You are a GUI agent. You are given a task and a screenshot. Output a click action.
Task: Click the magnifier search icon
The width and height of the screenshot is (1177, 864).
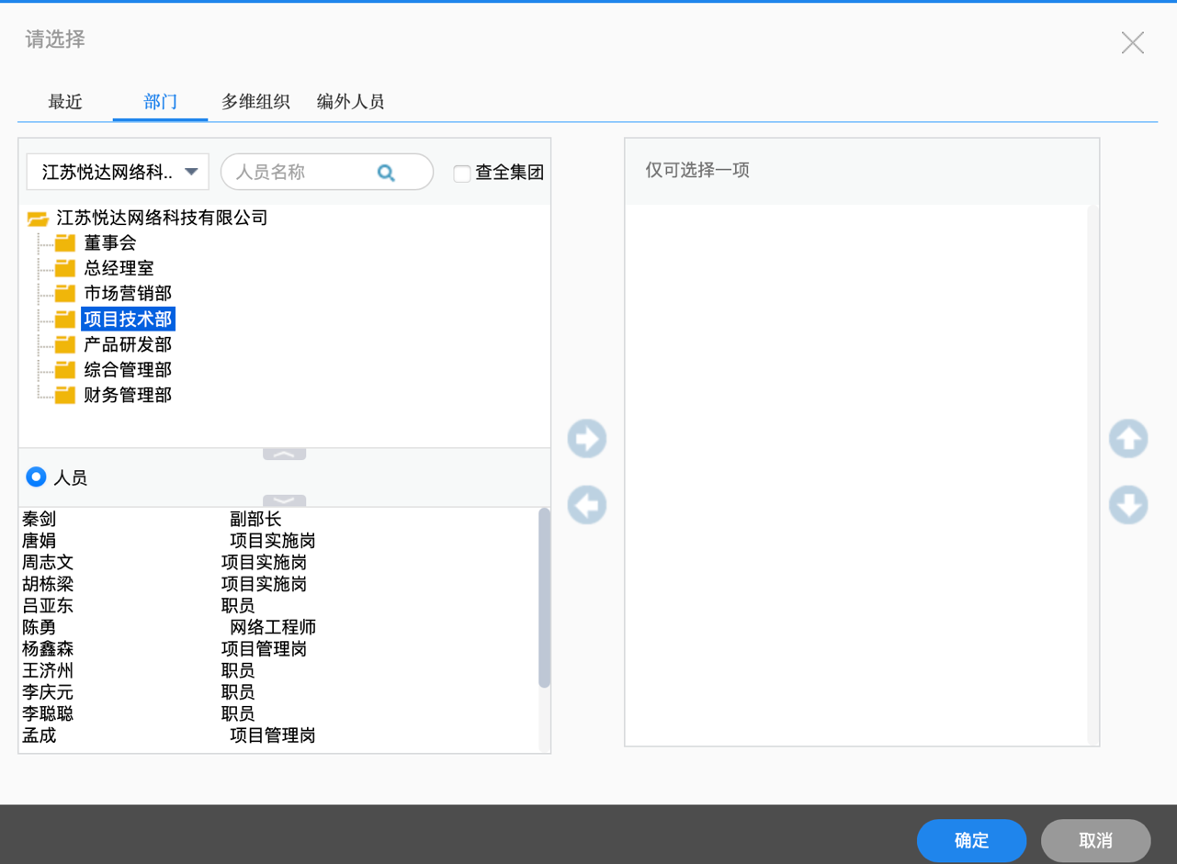coord(386,173)
